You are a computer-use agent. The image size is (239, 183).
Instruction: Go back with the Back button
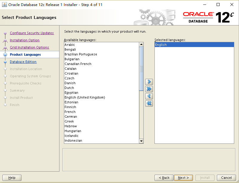[164, 178]
